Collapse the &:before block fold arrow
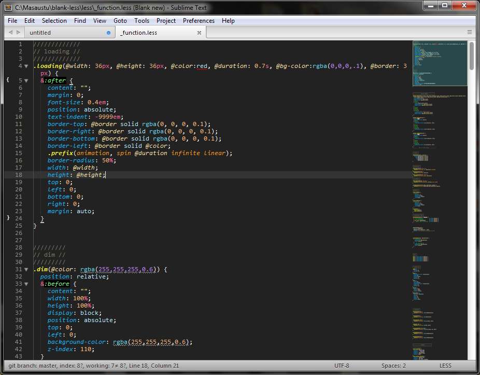This screenshot has height=375, width=480. 26,284
